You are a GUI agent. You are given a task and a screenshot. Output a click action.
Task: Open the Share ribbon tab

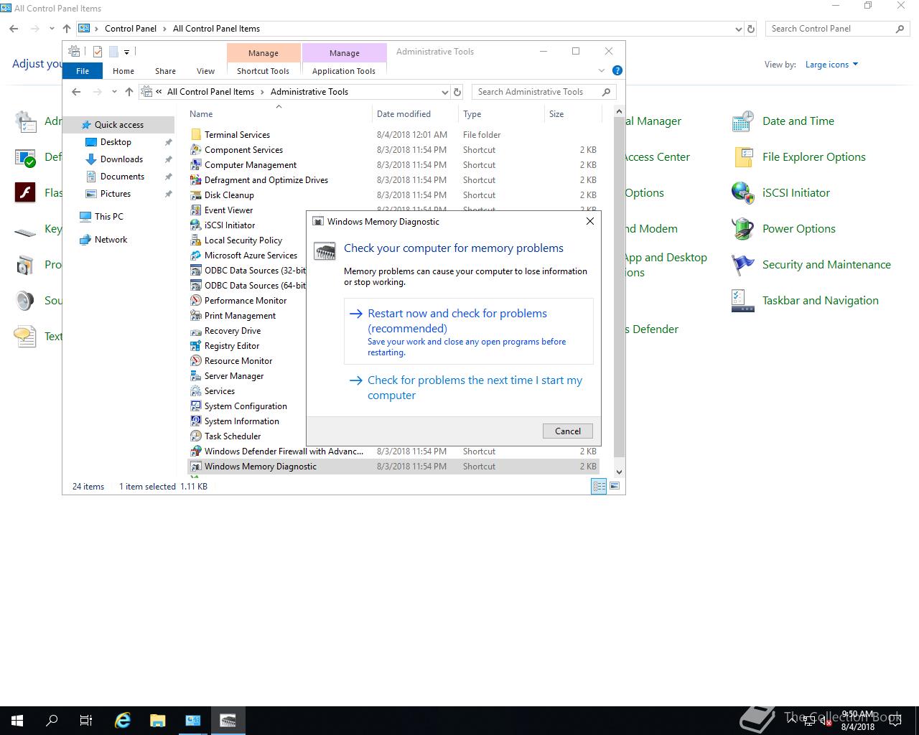point(165,71)
